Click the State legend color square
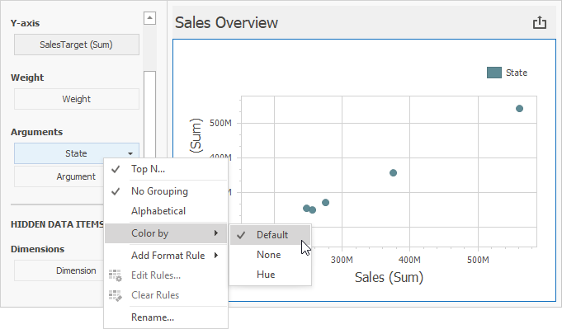Image resolution: width=562 pixels, height=329 pixels. 494,73
